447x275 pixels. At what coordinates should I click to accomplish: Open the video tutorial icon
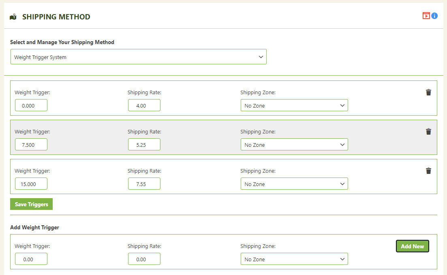426,16
